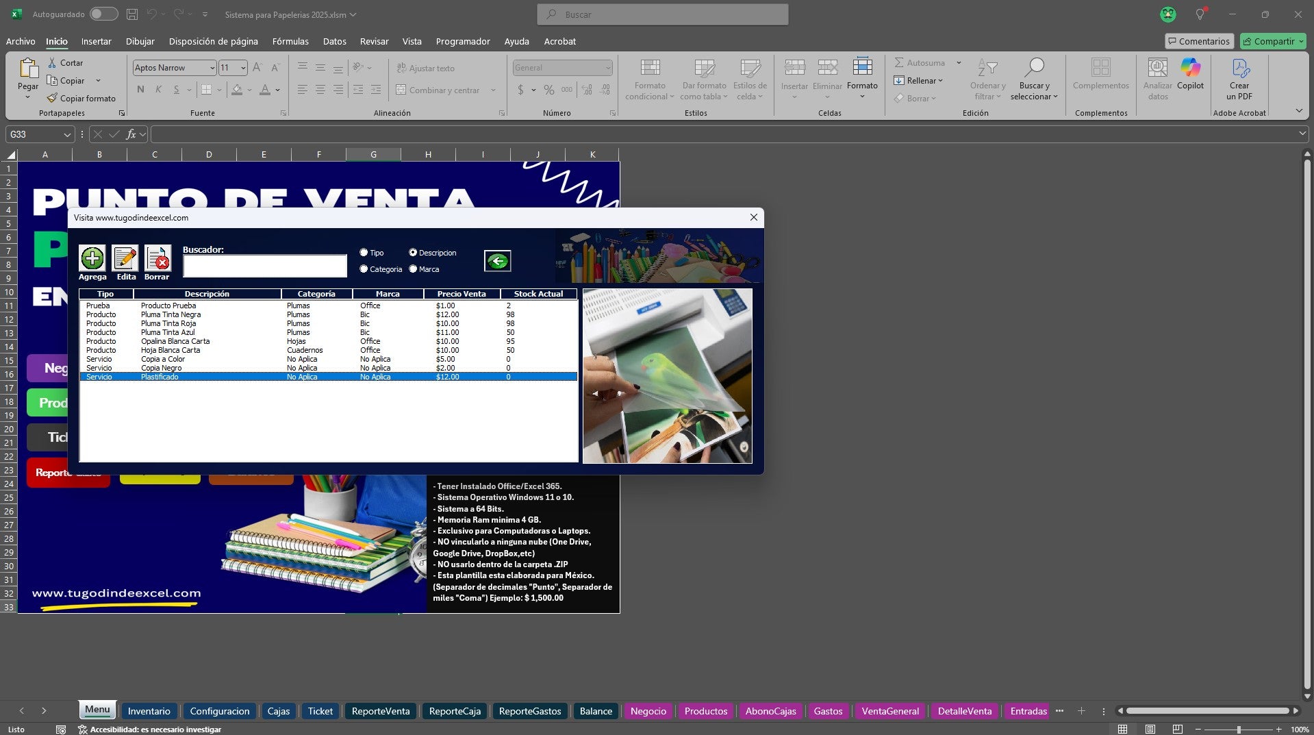Click the green back arrow button
This screenshot has height=735, width=1314.
coord(497,260)
